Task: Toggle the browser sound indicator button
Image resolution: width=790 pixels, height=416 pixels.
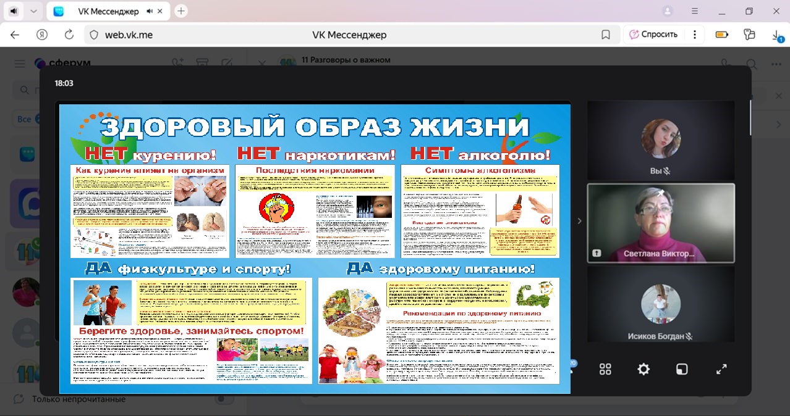Action: (x=14, y=11)
